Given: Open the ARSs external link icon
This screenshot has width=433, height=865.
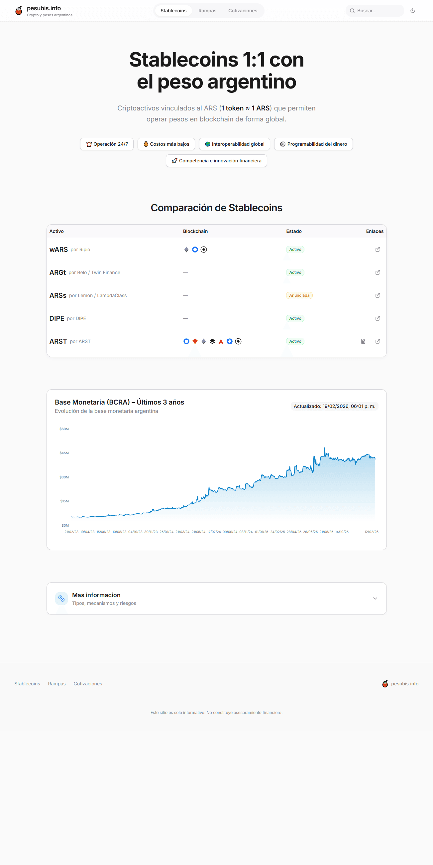Looking at the screenshot, I should click(x=377, y=295).
